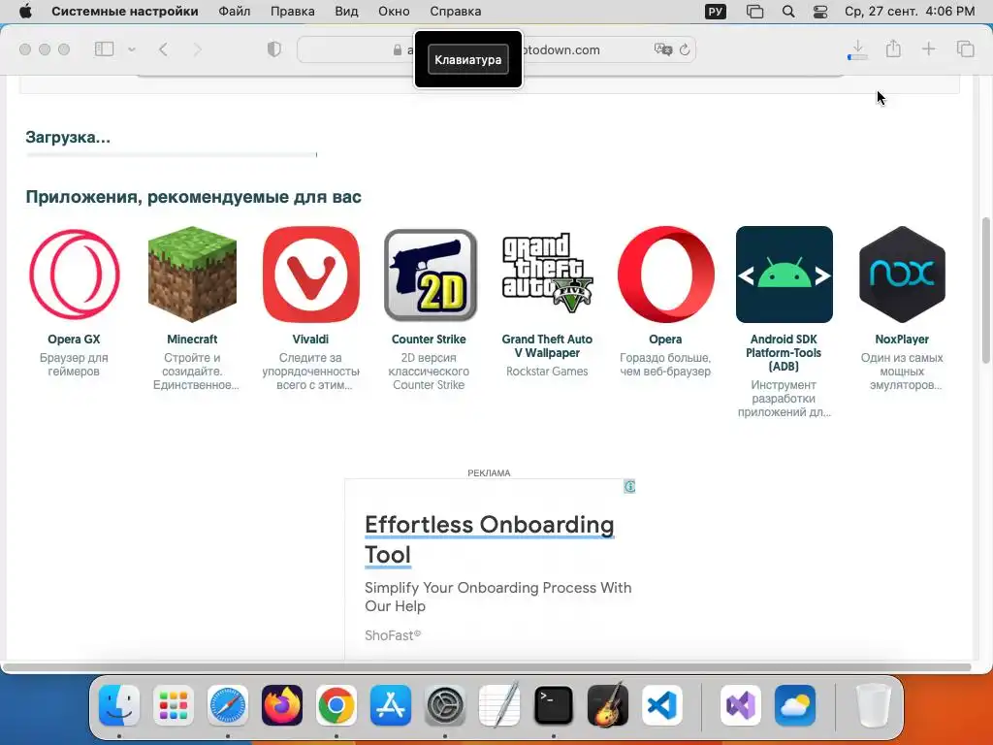Open App Store from the Dock
Screen dimensions: 993x745
(391, 705)
